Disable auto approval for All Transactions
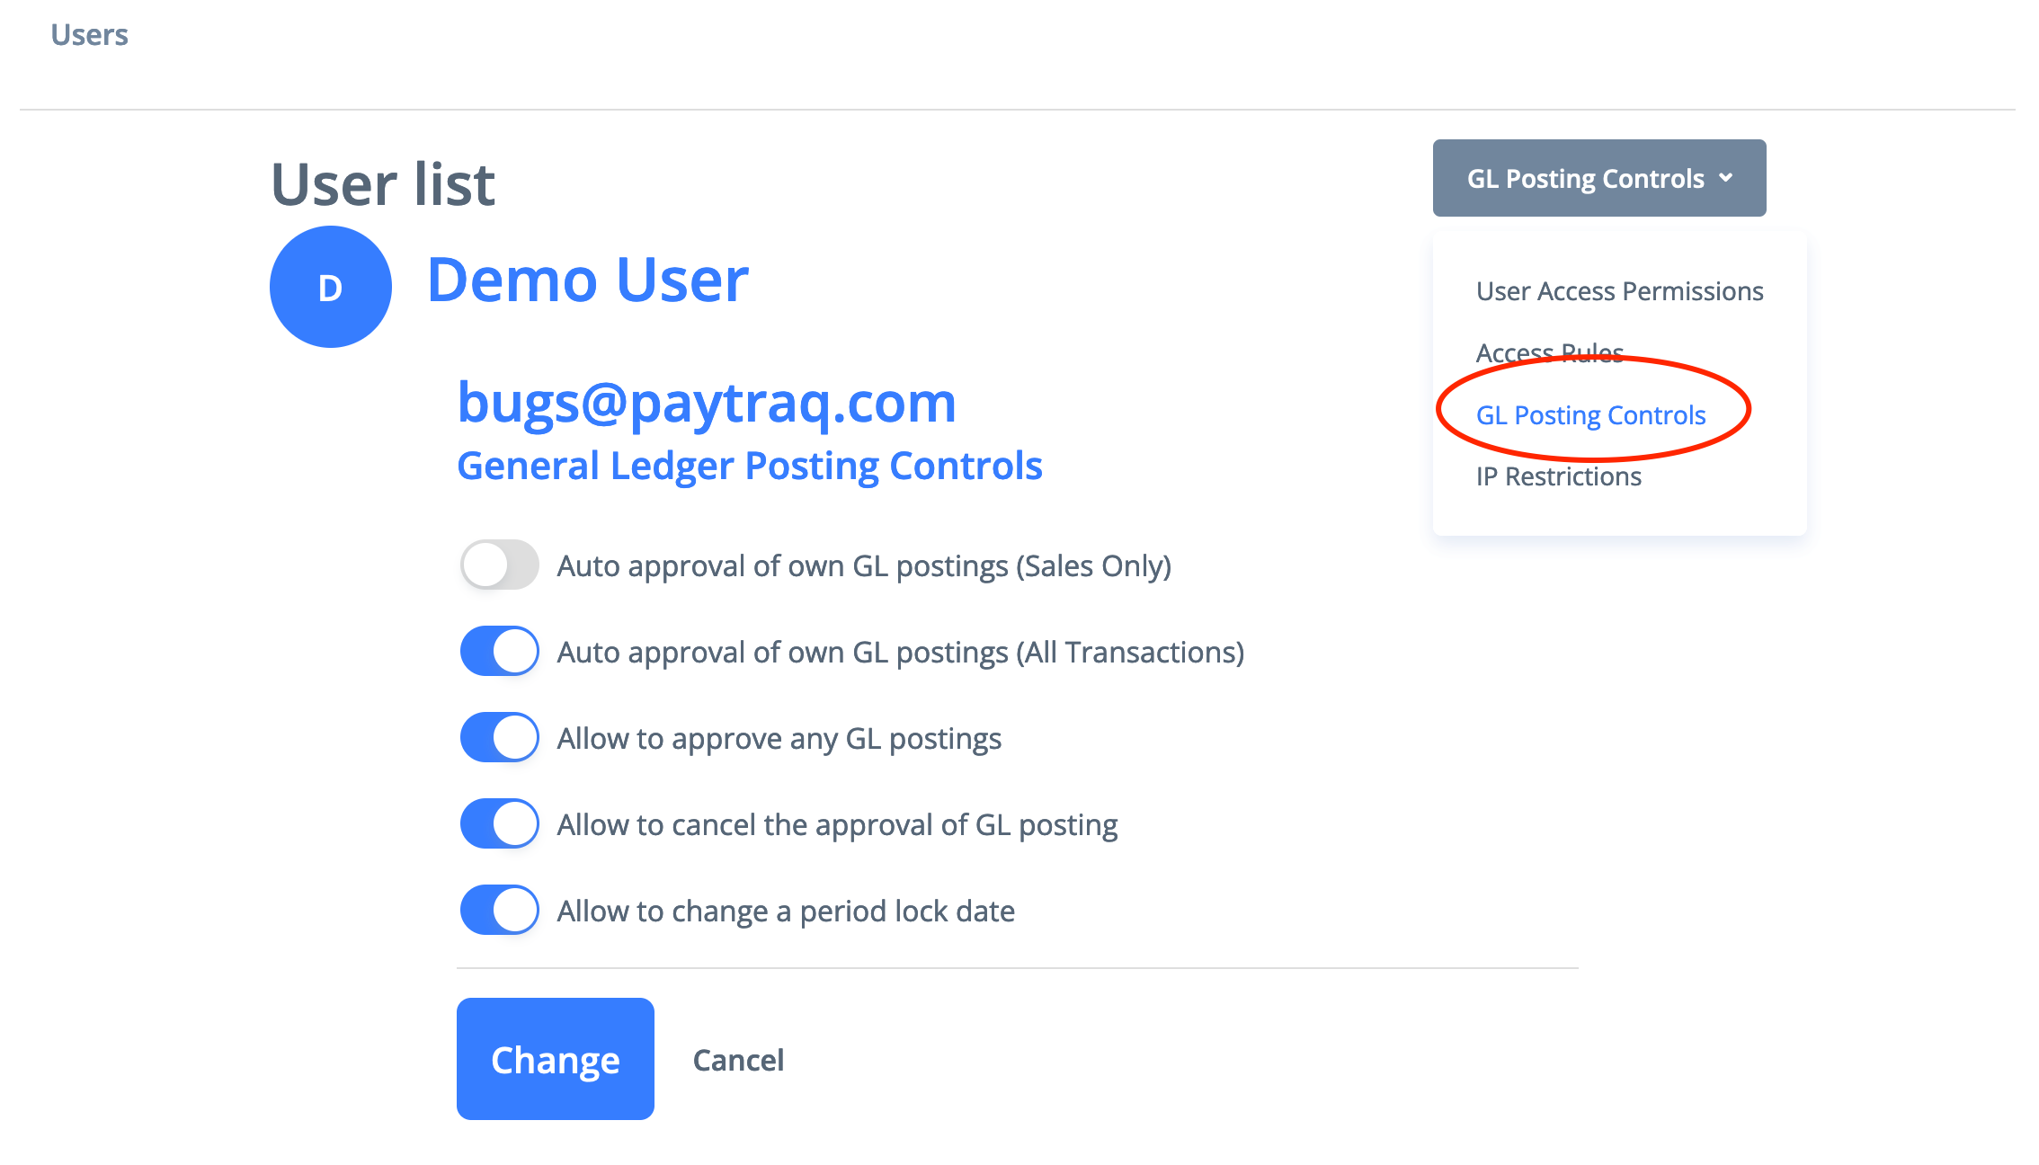Viewport: 2039px width, 1165px height. pos(500,651)
